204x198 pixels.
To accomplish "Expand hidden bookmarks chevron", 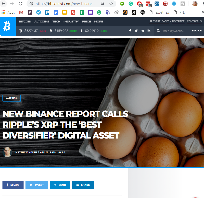I will tap(203, 12).
